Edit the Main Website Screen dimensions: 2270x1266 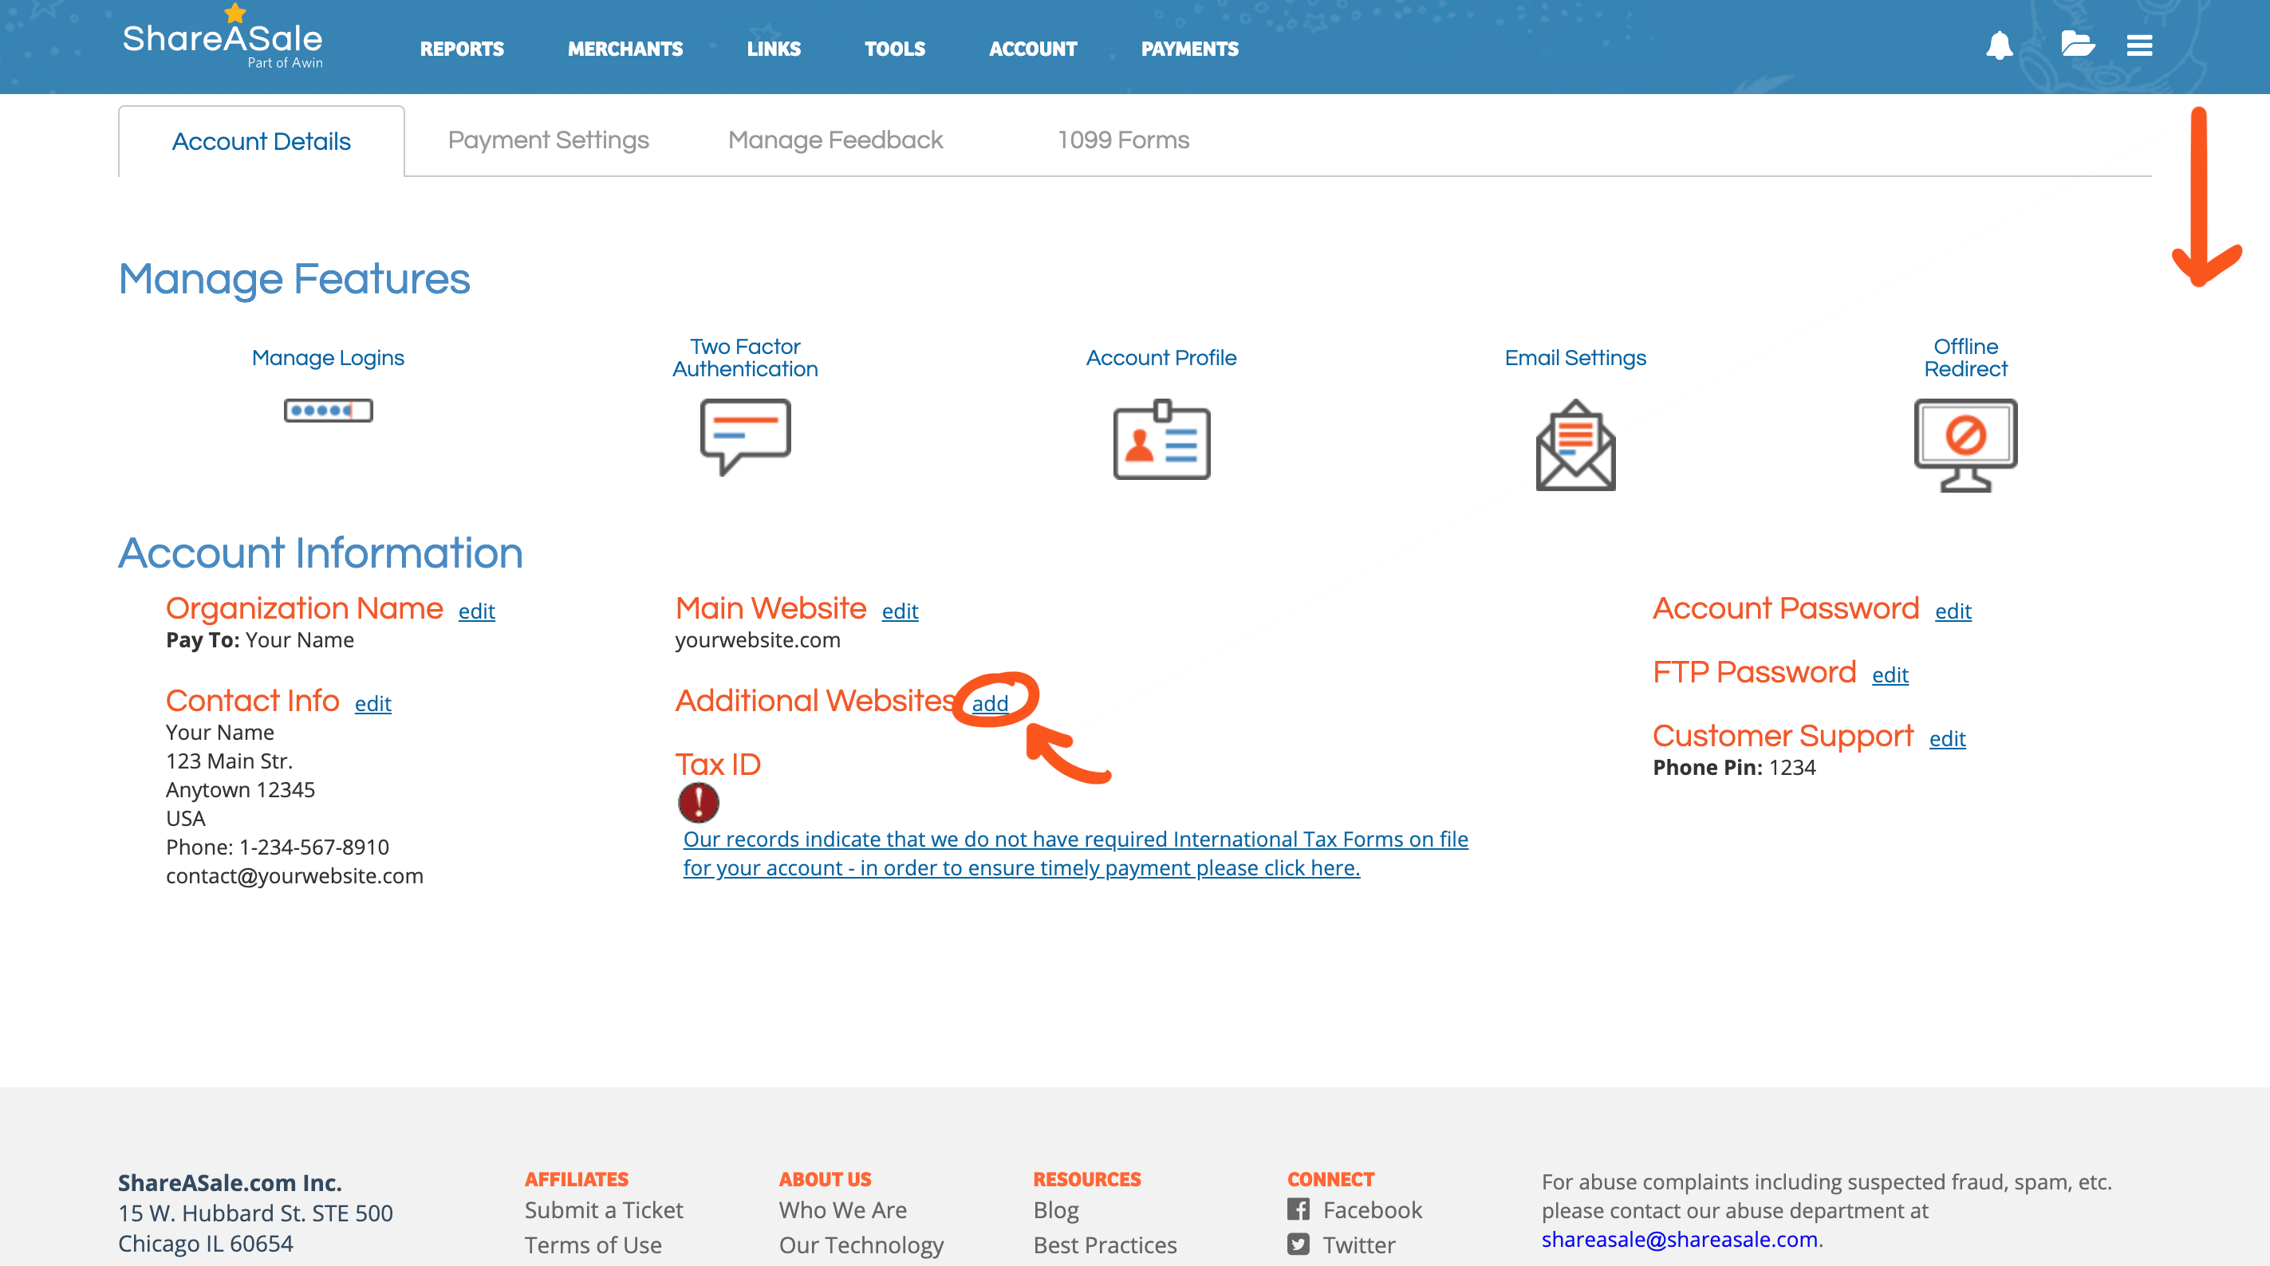point(900,611)
